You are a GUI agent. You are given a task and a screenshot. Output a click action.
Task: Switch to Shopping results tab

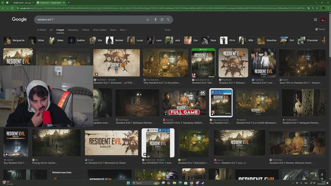pyautogui.click(x=73, y=30)
